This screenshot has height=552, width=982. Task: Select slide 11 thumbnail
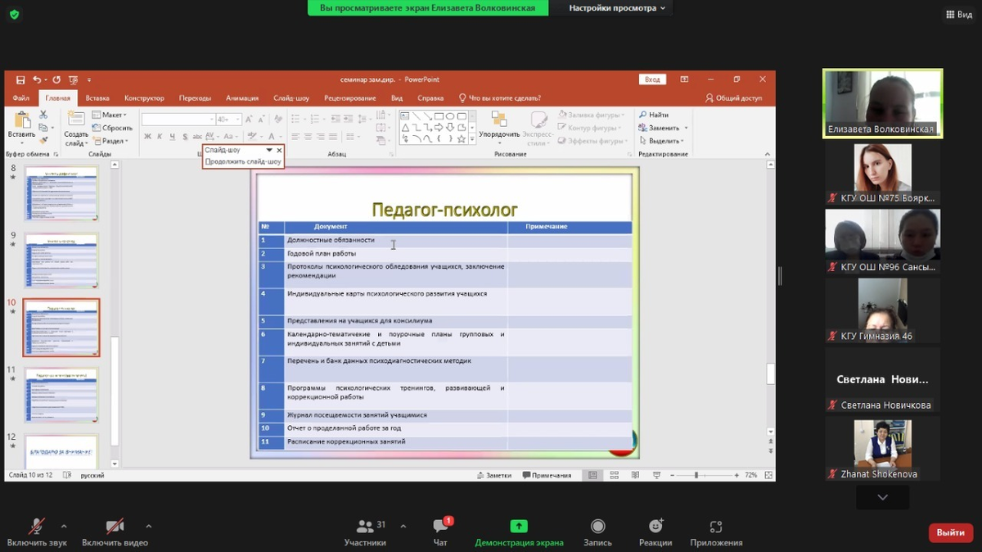[x=61, y=394]
